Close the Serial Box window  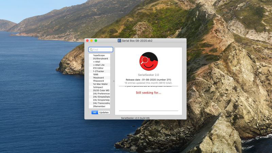coord(87,40)
